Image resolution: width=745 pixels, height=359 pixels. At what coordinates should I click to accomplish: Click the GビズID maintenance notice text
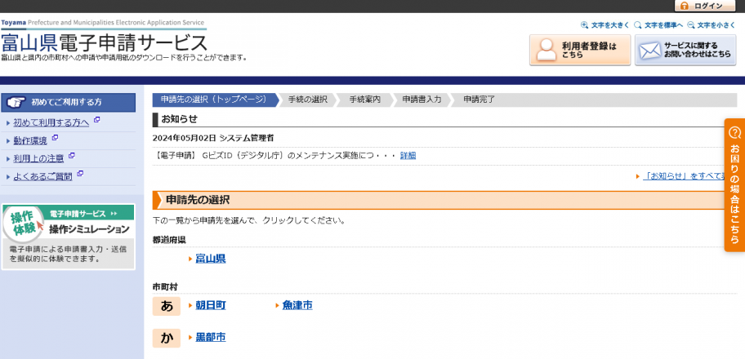275,156
